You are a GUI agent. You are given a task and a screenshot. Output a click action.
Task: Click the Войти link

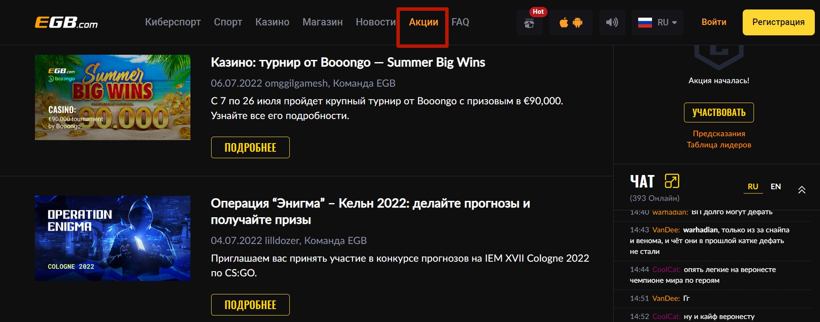tap(713, 22)
